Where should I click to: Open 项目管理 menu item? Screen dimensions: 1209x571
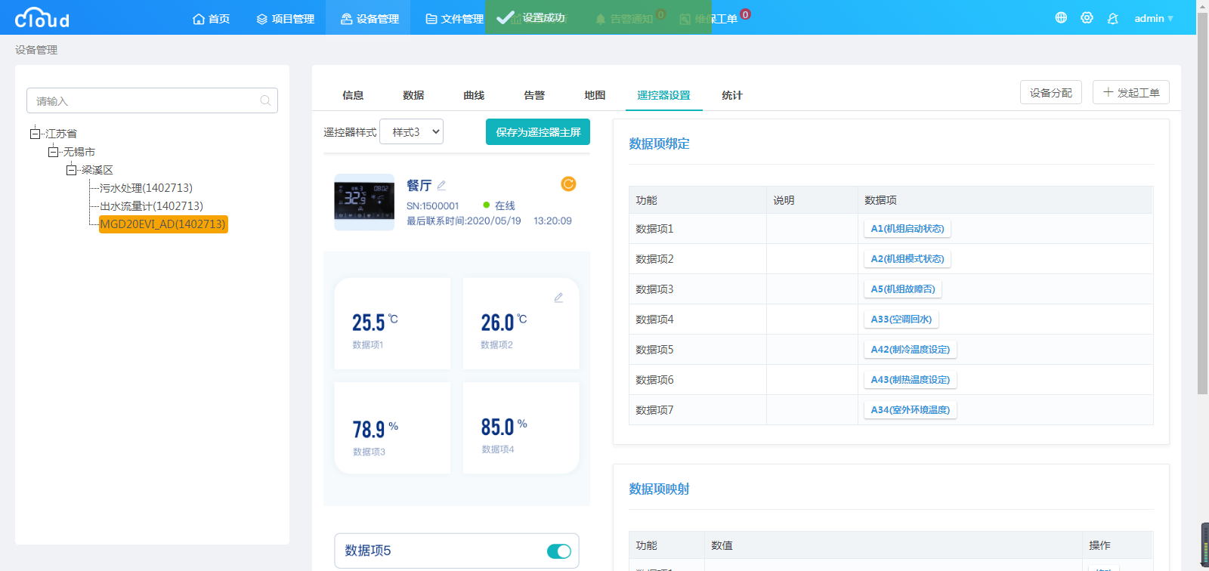coord(286,19)
